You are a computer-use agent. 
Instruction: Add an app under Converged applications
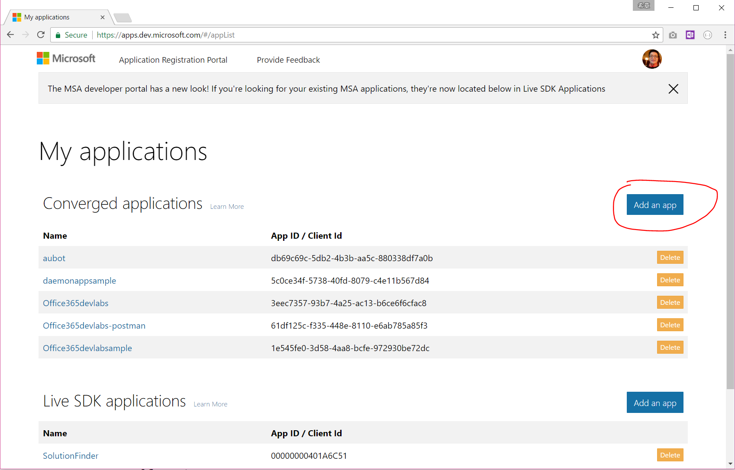[655, 205]
